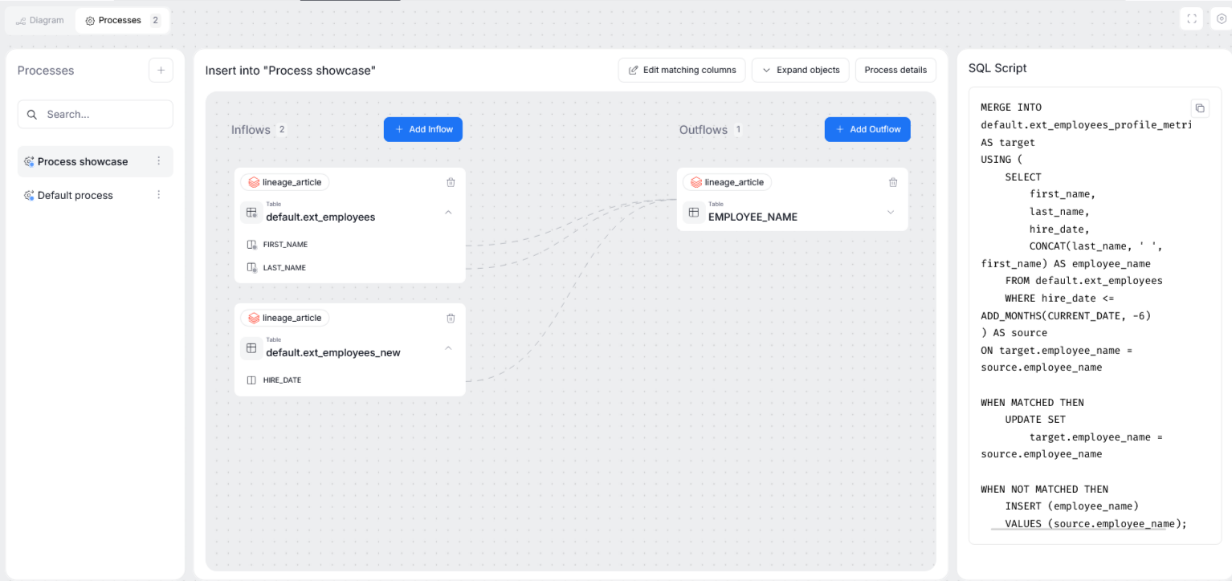Delete default.ext_employees inflow with trash icon
This screenshot has height=581, width=1232.
pyautogui.click(x=451, y=182)
